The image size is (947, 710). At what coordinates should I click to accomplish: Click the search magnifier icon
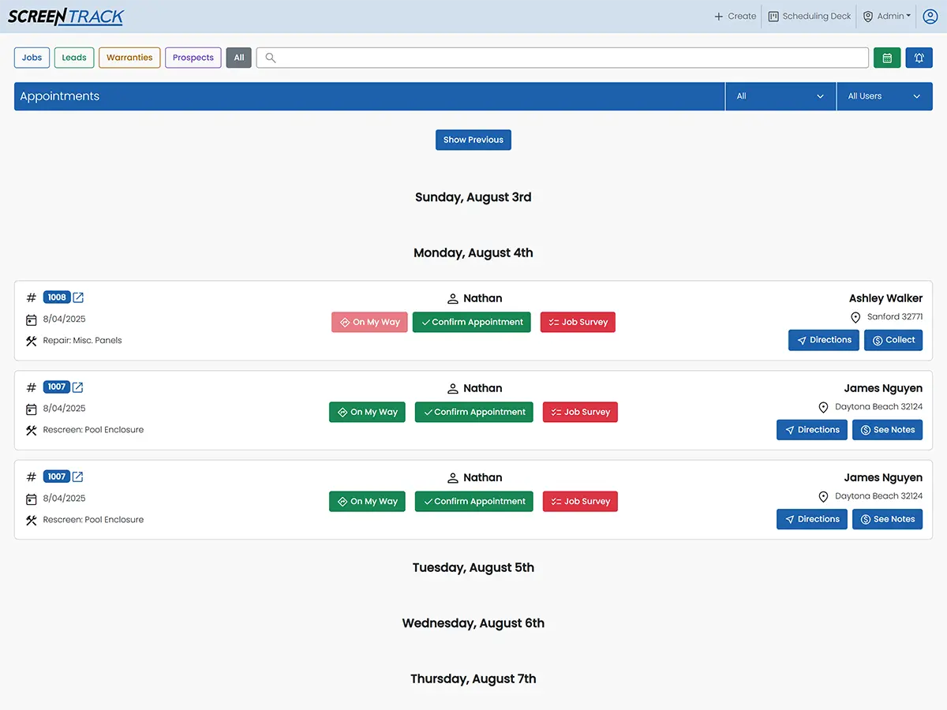pos(271,58)
